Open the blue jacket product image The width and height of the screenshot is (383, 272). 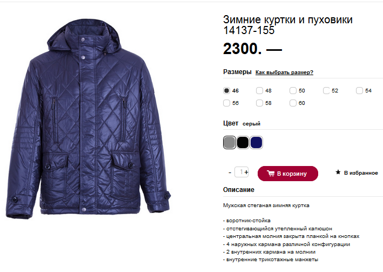click(x=88, y=118)
